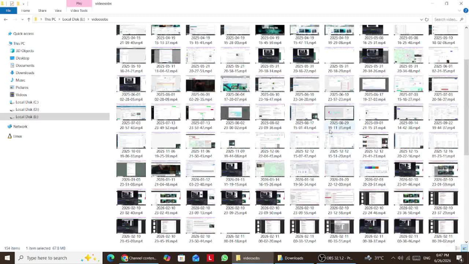This screenshot has width=469, height=264.
Task: Open WhatsApp from the taskbar
Action: point(224,258)
